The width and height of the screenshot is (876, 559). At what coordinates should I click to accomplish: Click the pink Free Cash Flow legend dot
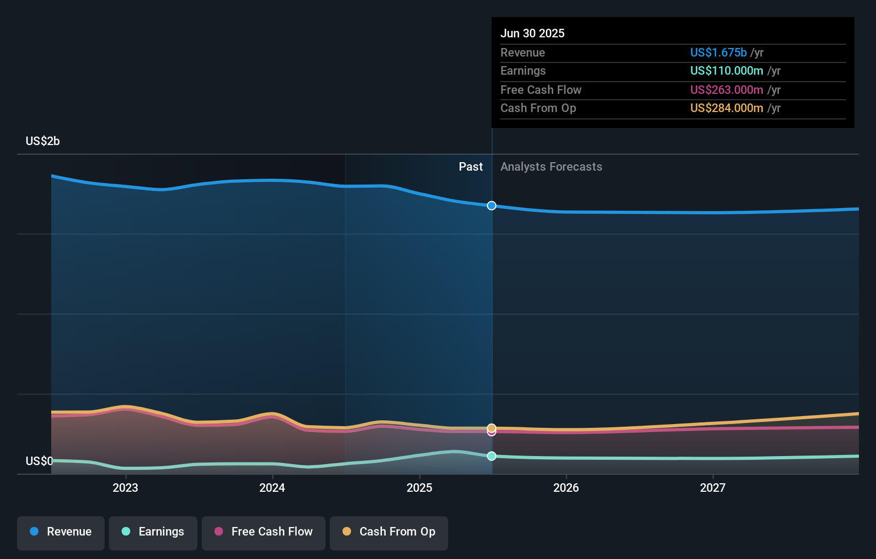coord(219,532)
